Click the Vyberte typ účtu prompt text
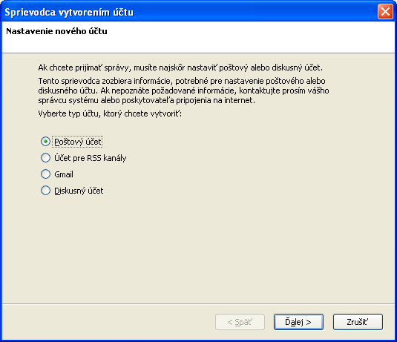The width and height of the screenshot is (397, 342). (110, 114)
